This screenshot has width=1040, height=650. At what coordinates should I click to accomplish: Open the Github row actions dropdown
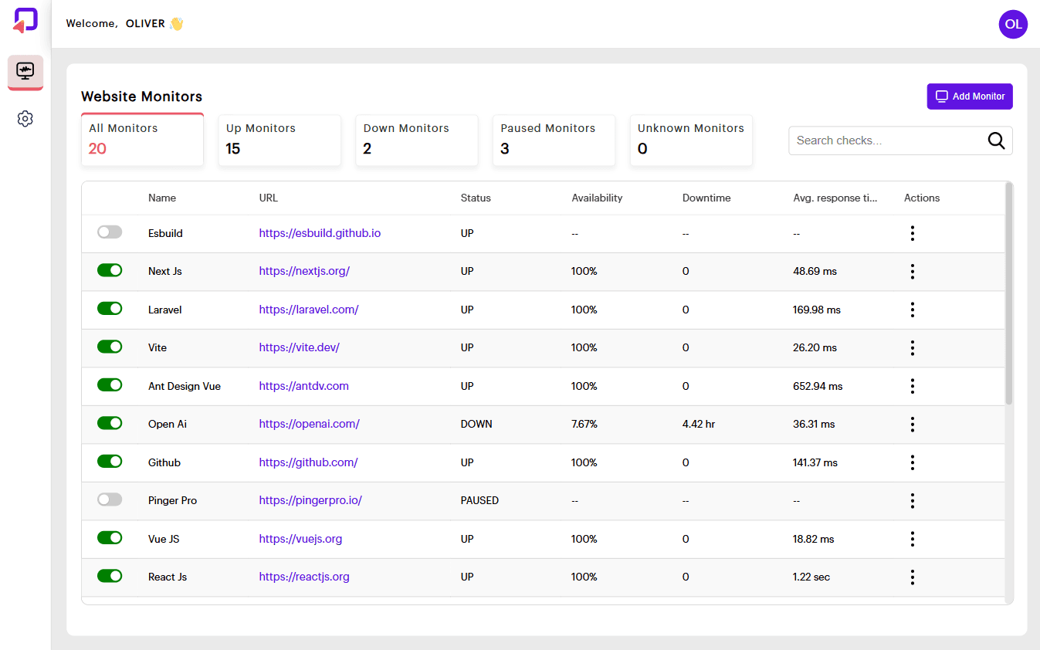[913, 462]
